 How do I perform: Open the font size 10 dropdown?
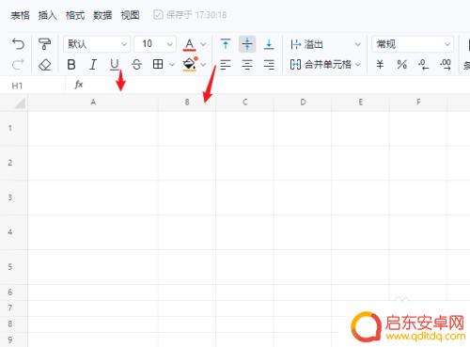point(155,44)
